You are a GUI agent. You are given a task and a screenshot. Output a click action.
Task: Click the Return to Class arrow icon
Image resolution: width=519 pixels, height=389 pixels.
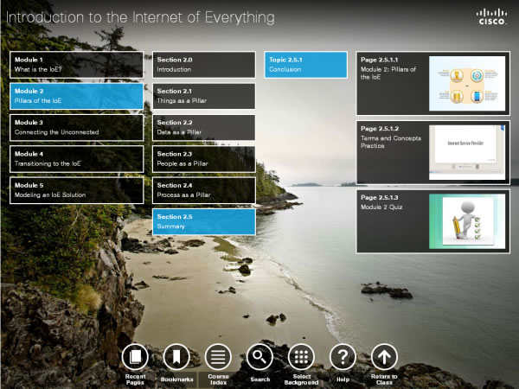pos(384,356)
